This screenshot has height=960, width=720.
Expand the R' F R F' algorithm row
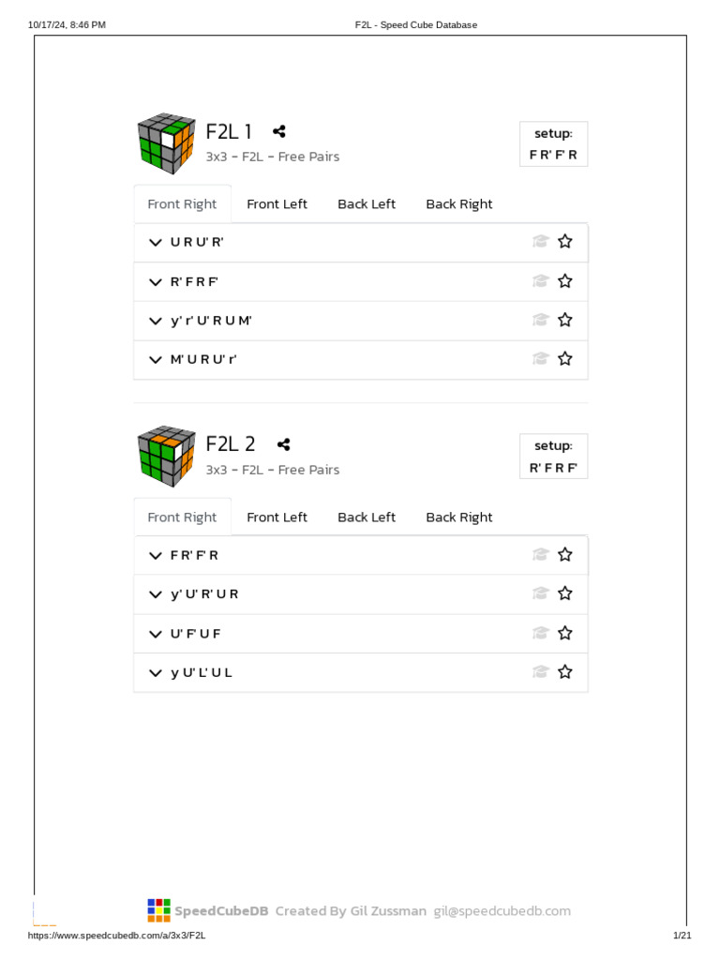point(156,281)
